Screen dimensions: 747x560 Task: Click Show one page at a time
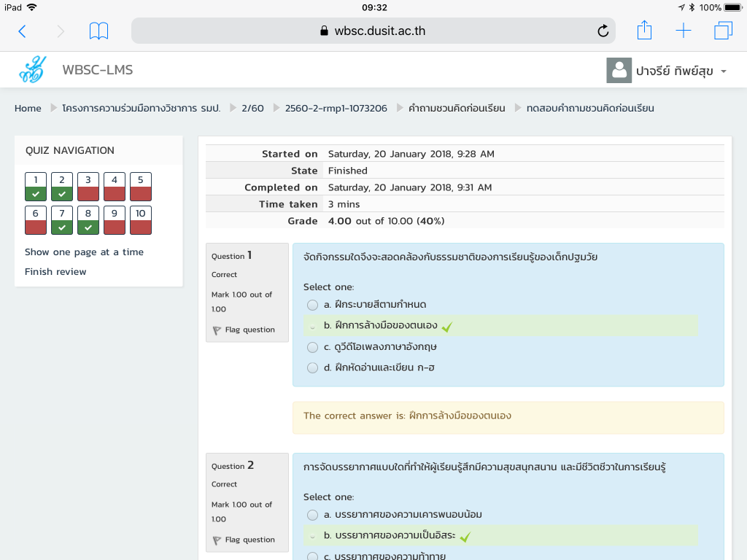[84, 252]
